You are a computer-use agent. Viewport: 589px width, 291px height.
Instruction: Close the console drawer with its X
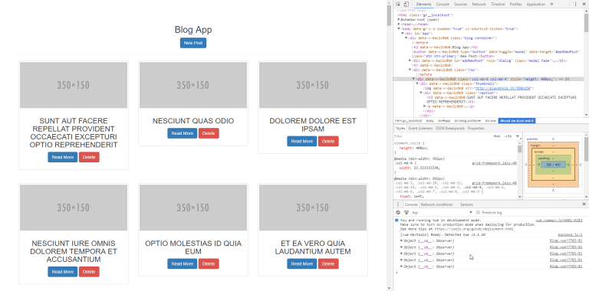(x=584, y=204)
